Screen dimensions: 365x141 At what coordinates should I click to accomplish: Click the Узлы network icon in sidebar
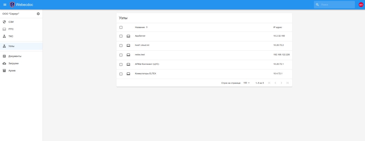tap(4, 46)
